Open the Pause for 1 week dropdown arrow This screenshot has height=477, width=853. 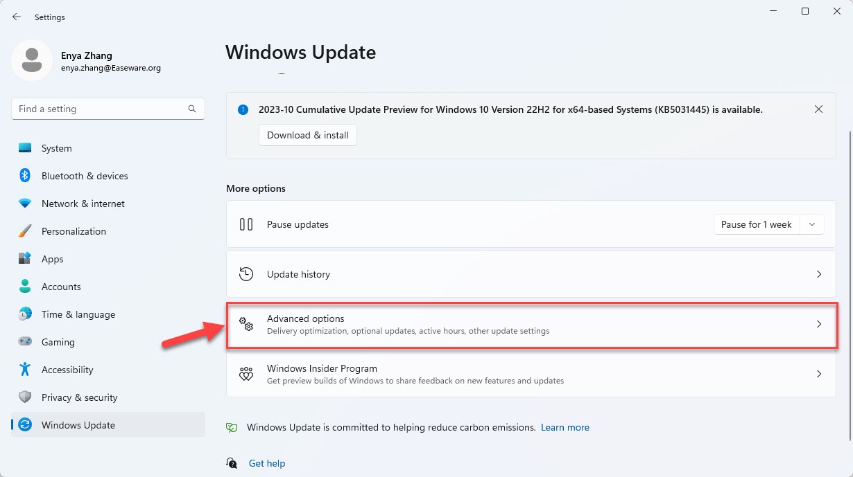pyautogui.click(x=811, y=224)
